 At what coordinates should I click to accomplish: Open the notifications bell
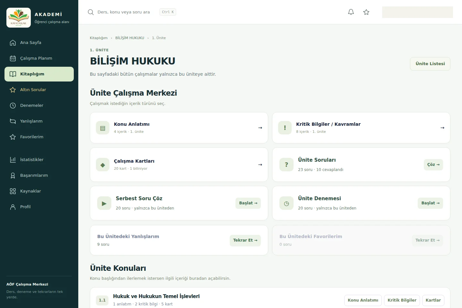tap(351, 12)
